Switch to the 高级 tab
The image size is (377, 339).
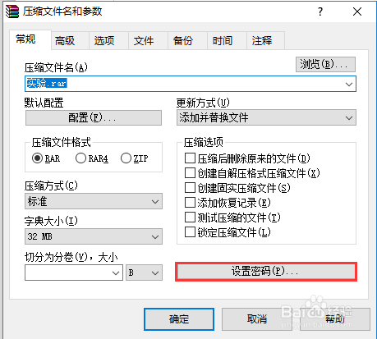[x=65, y=41]
